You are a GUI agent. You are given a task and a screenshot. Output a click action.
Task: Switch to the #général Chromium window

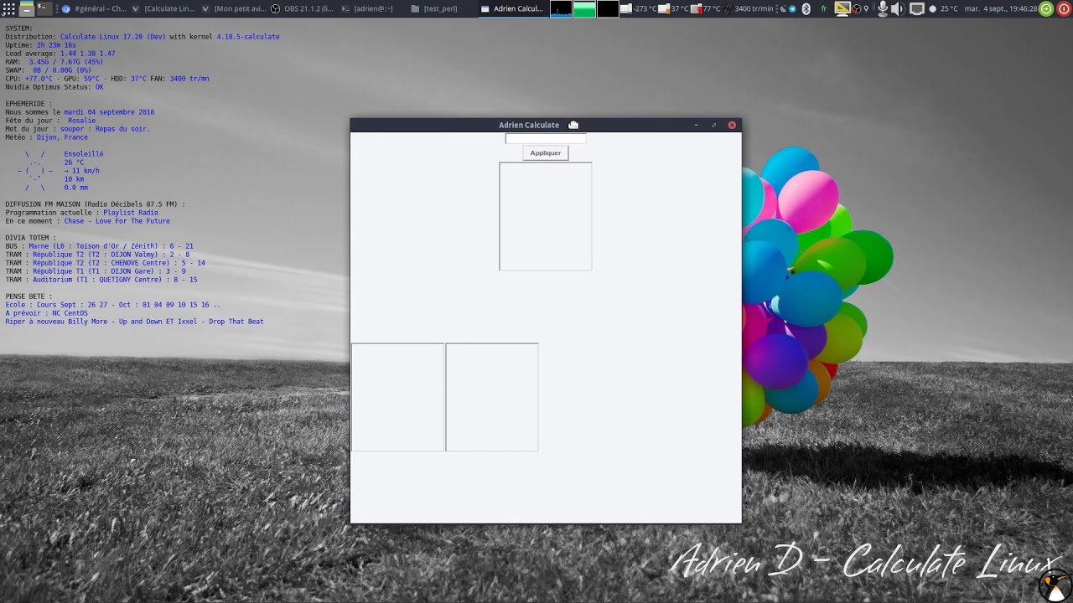tap(94, 8)
